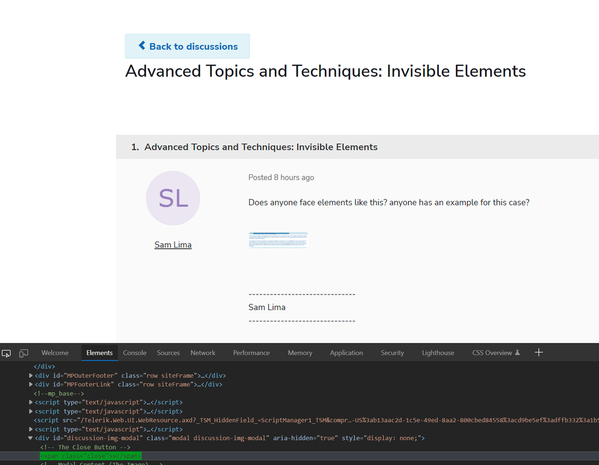Open Sam Lima's profile link
This screenshot has height=465, width=599.
(173, 245)
